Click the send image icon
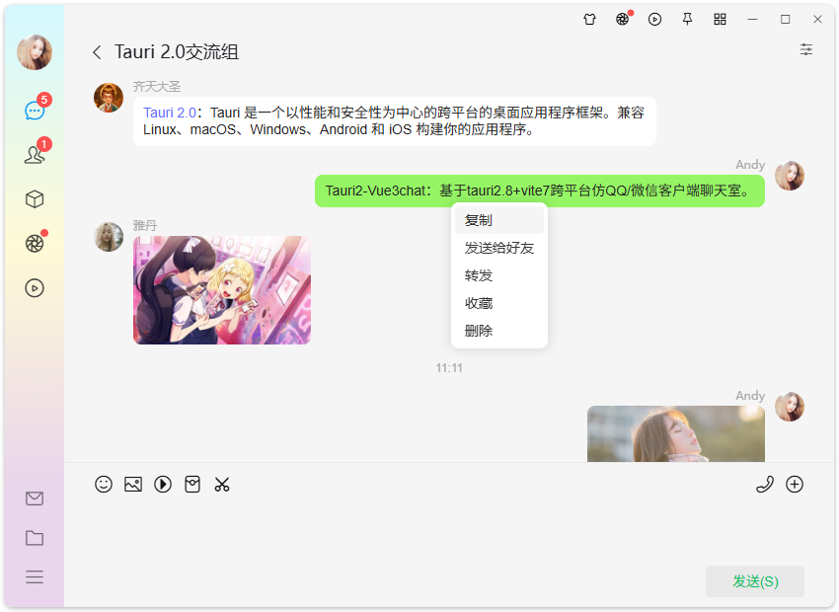 click(133, 485)
